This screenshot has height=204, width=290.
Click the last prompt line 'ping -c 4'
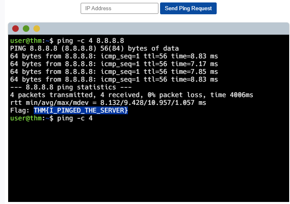pos(51,118)
